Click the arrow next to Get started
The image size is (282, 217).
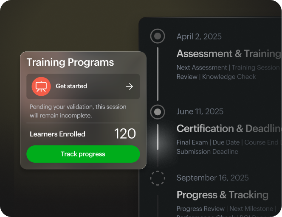[x=130, y=86]
